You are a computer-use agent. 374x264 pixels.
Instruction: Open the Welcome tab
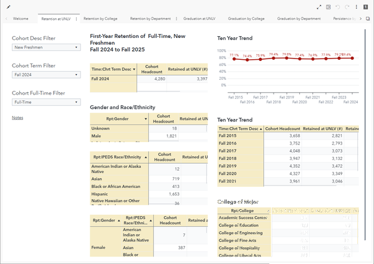tap(21, 19)
